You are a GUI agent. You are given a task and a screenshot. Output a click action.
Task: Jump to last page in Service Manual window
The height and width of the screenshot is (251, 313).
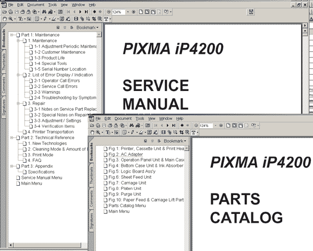(86, 12)
